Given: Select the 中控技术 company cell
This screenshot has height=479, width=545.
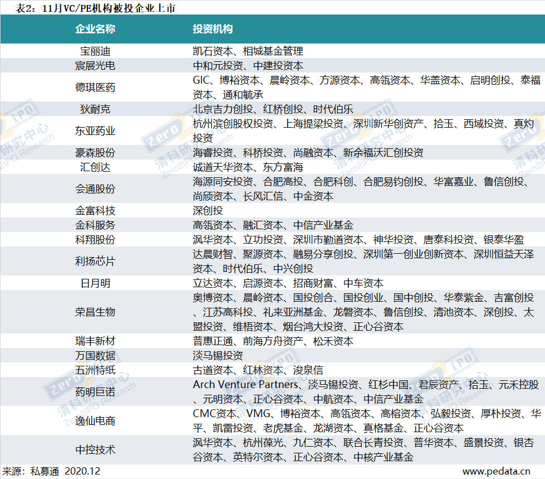Looking at the screenshot, I should coord(95,450).
